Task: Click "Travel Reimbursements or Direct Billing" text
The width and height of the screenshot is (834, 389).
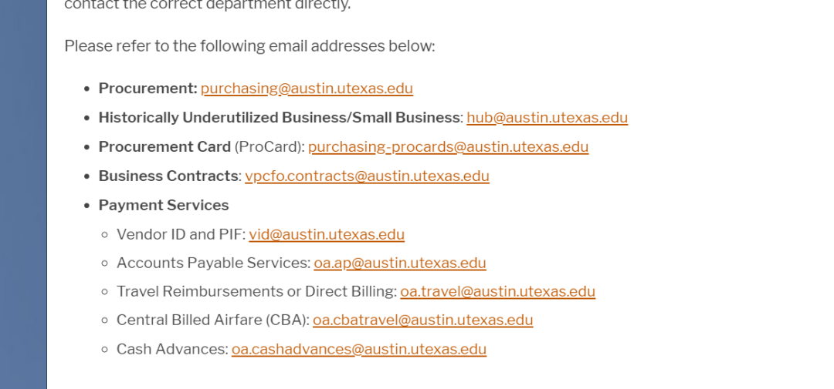Action: [256, 292]
